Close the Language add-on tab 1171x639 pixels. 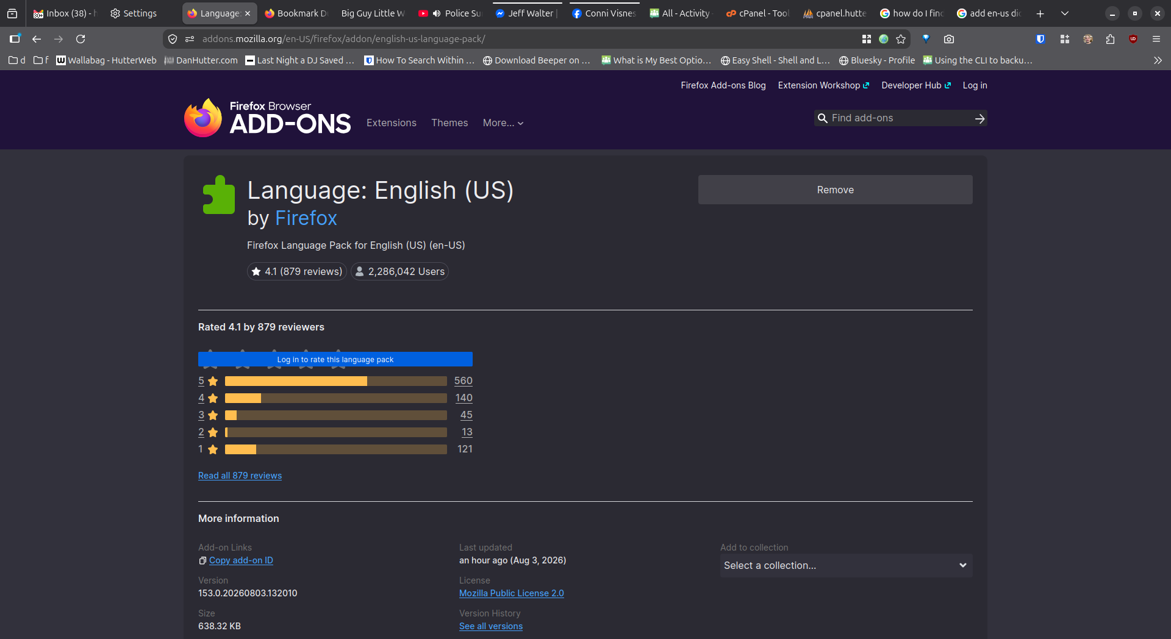(248, 13)
